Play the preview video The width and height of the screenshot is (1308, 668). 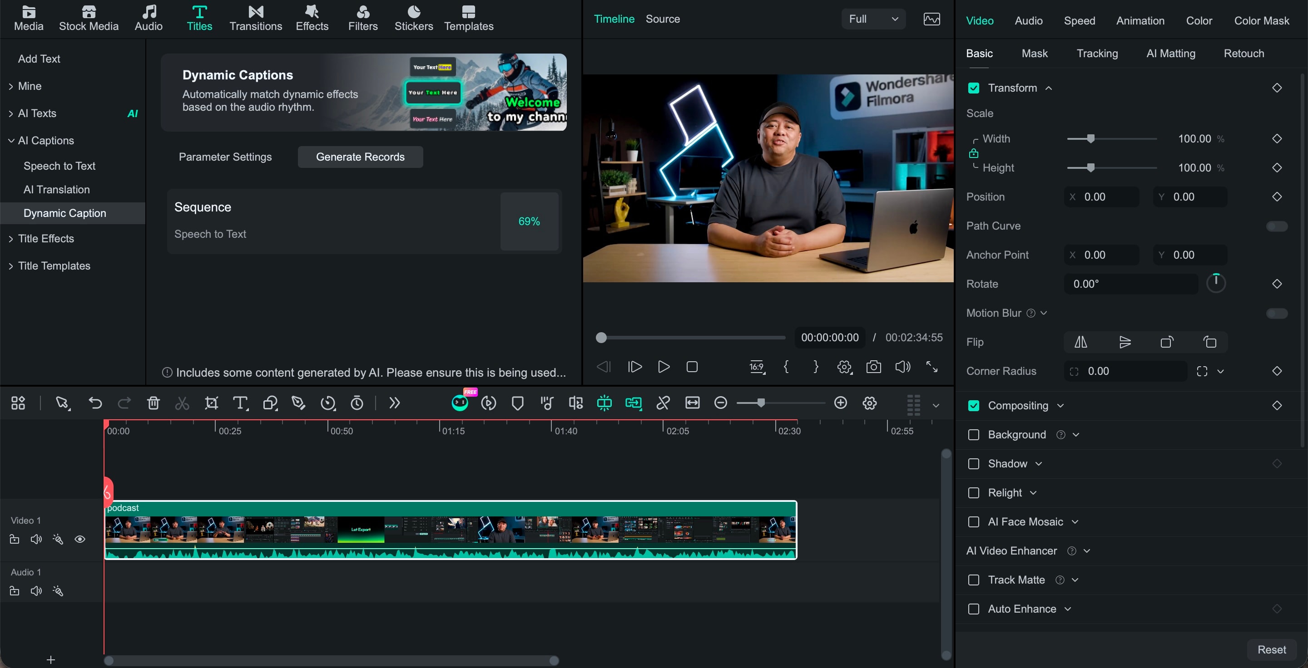tap(663, 367)
